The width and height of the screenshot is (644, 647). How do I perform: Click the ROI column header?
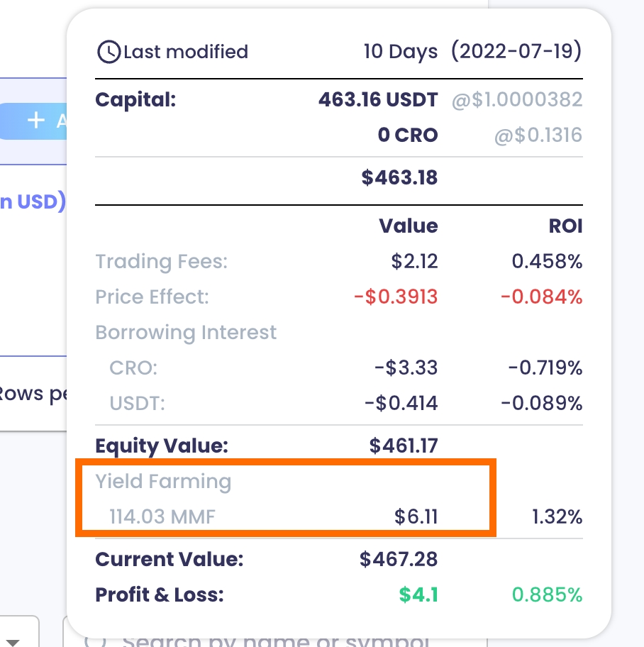tap(566, 226)
